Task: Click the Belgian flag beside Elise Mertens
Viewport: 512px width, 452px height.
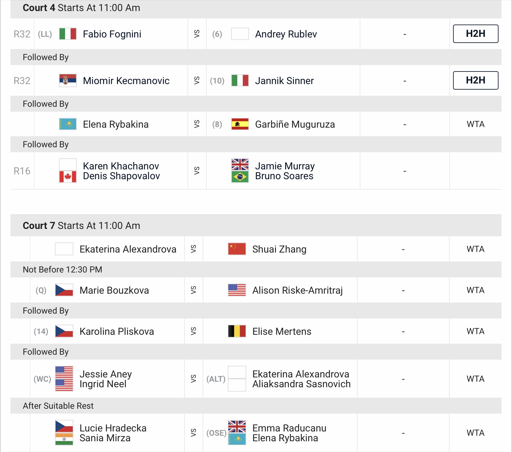Action: pyautogui.click(x=237, y=331)
